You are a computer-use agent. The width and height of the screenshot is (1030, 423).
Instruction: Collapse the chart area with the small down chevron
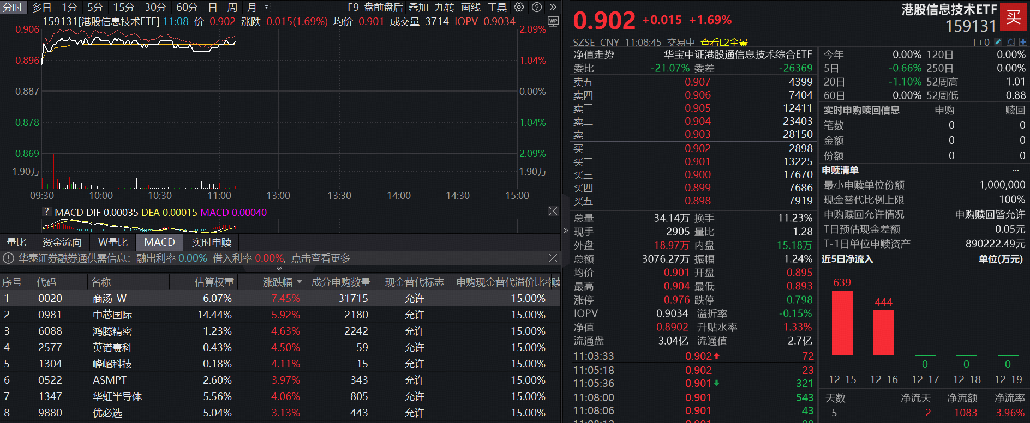coord(279,268)
